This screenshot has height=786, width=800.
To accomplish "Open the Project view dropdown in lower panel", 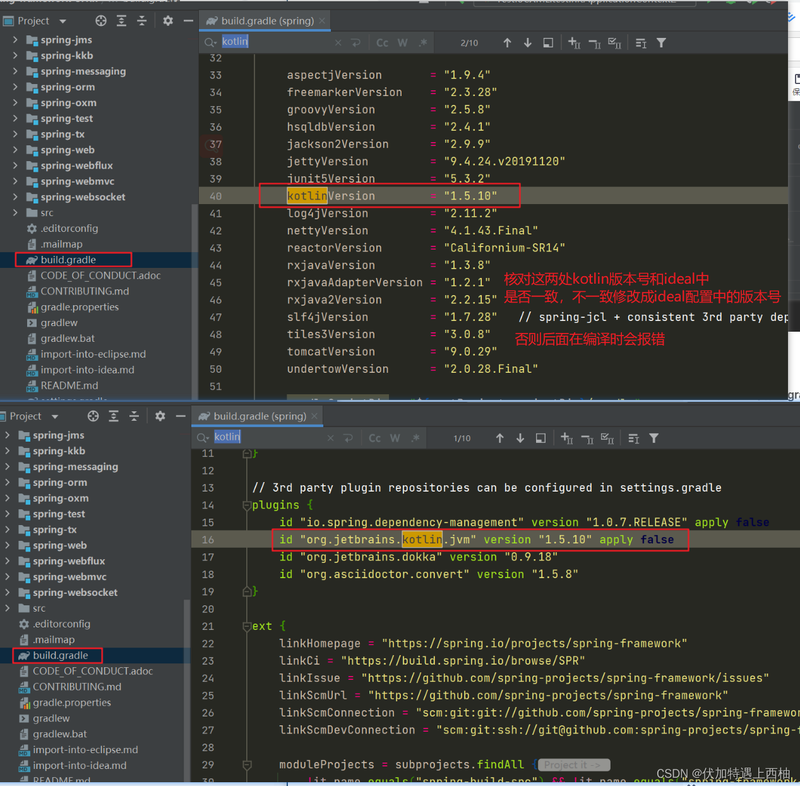I will click(55, 416).
